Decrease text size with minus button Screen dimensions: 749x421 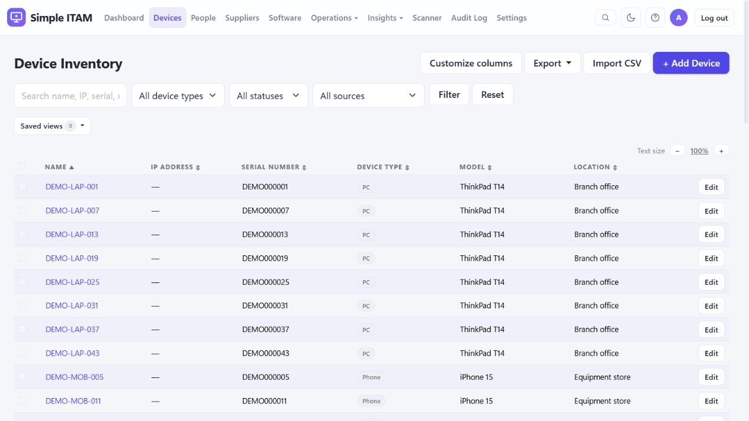677,151
